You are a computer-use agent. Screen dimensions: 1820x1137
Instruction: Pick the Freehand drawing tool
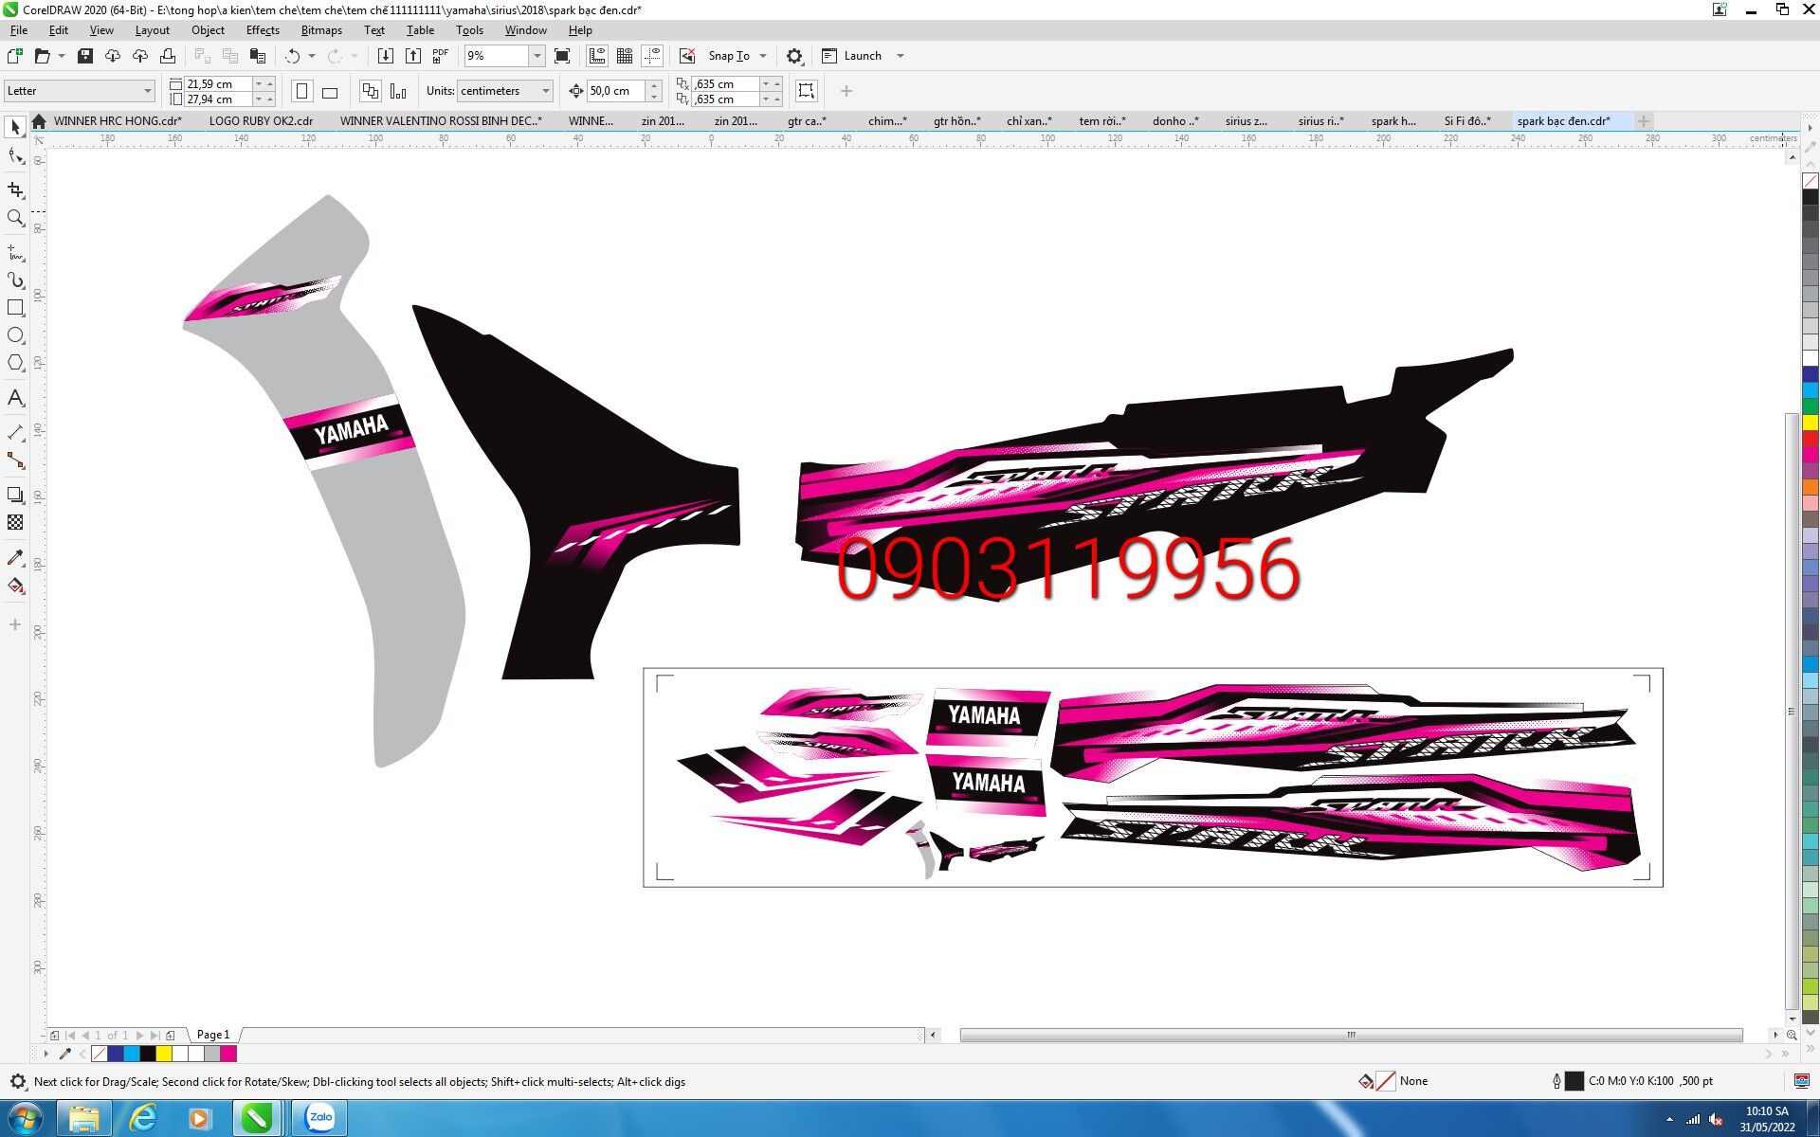[x=15, y=253]
